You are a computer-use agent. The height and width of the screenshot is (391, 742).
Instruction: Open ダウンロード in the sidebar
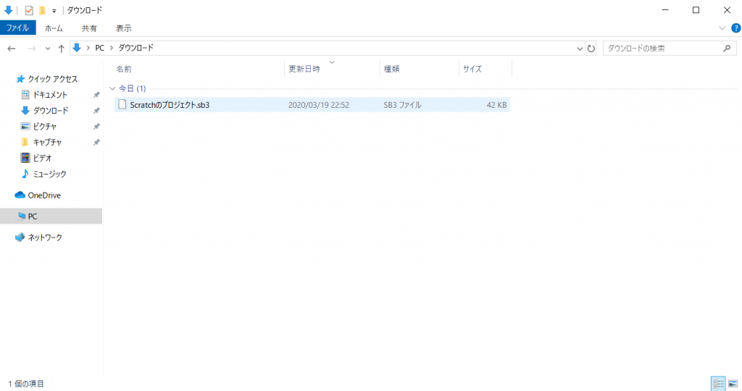tap(50, 111)
